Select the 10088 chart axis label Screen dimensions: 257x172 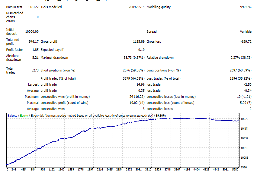point(244,158)
